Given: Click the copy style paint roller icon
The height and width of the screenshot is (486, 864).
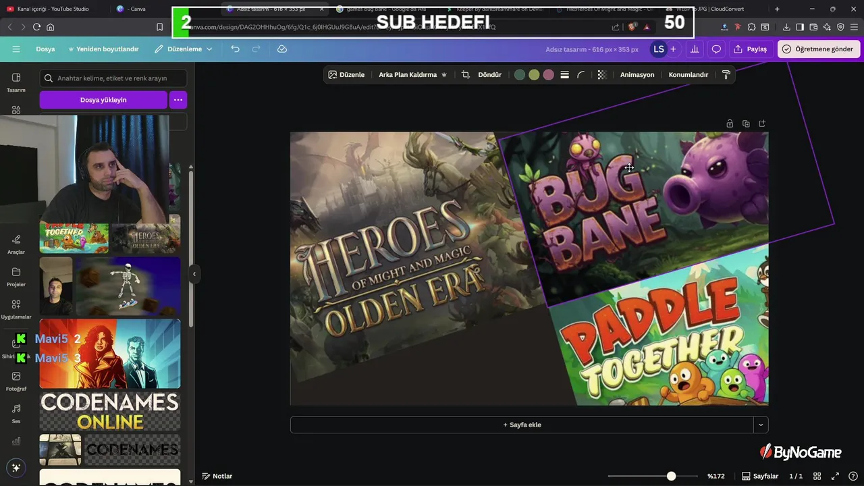Looking at the screenshot, I should (726, 75).
